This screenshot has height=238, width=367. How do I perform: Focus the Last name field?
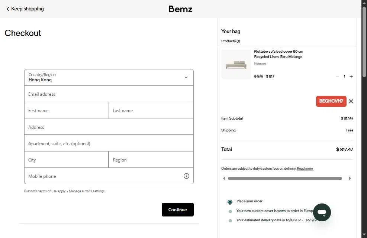click(x=151, y=110)
